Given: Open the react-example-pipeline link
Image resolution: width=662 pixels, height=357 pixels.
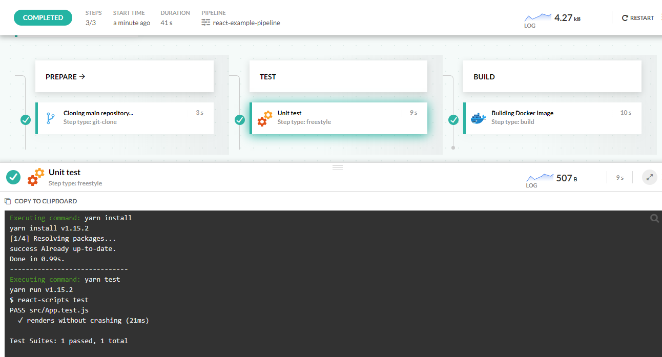Looking at the screenshot, I should (x=246, y=23).
